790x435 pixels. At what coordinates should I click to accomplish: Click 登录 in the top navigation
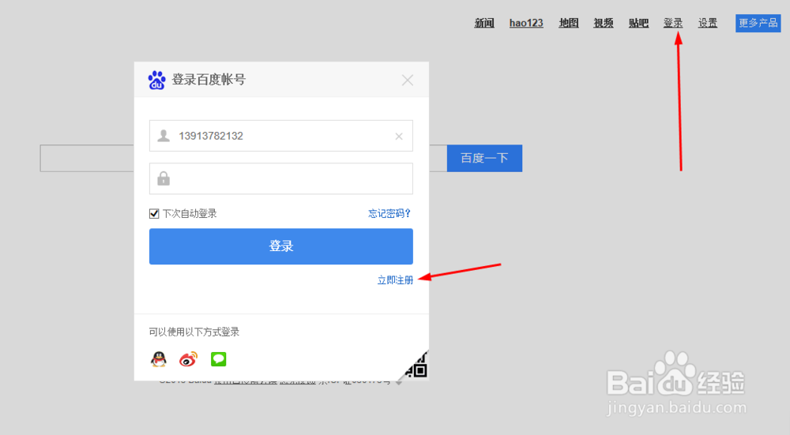(x=673, y=23)
